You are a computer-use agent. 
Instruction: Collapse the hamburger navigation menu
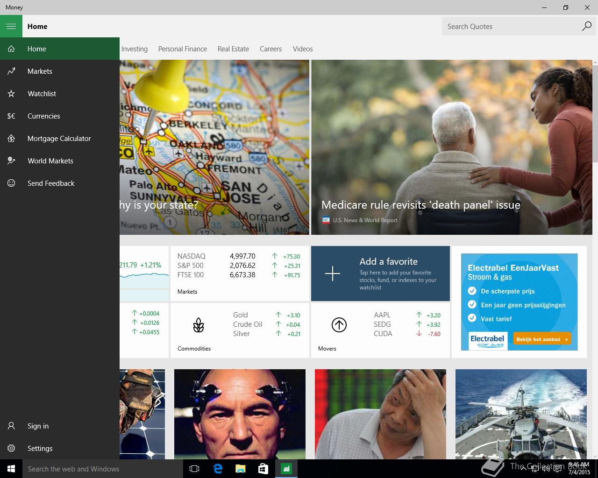pyautogui.click(x=11, y=26)
